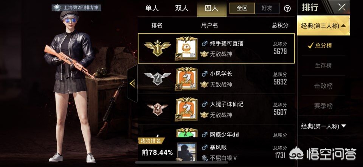Switch the scope toggle to 全区

pyautogui.click(x=242, y=9)
